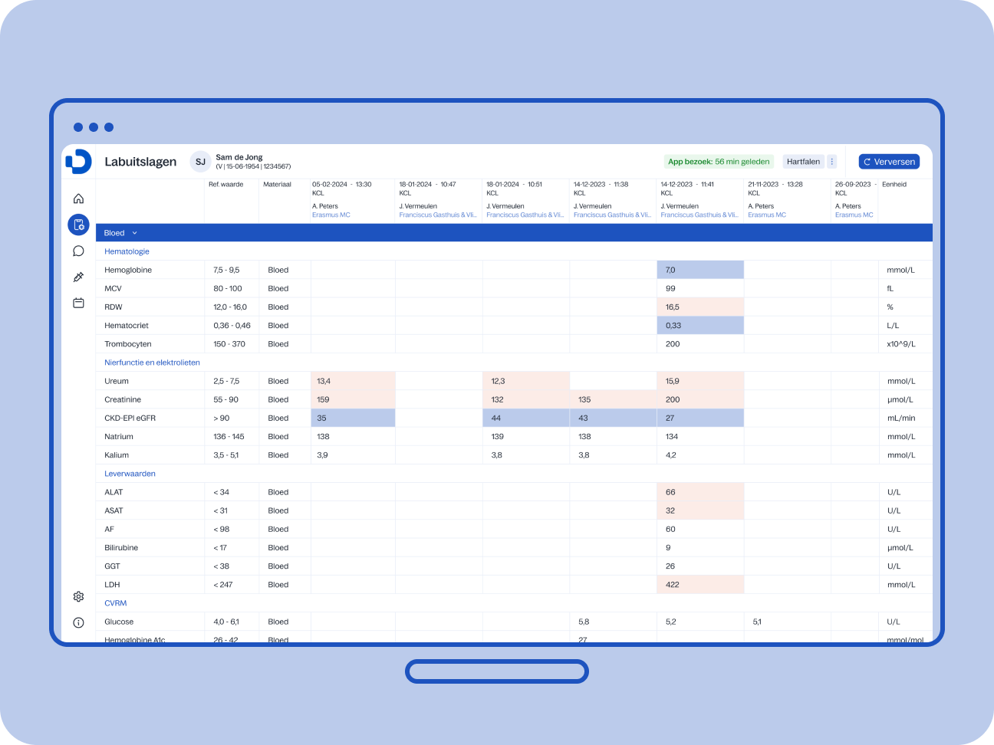Viewport: 994px width, 745px height.
Task: Open the calendar icon in sidebar
Action: (78, 303)
